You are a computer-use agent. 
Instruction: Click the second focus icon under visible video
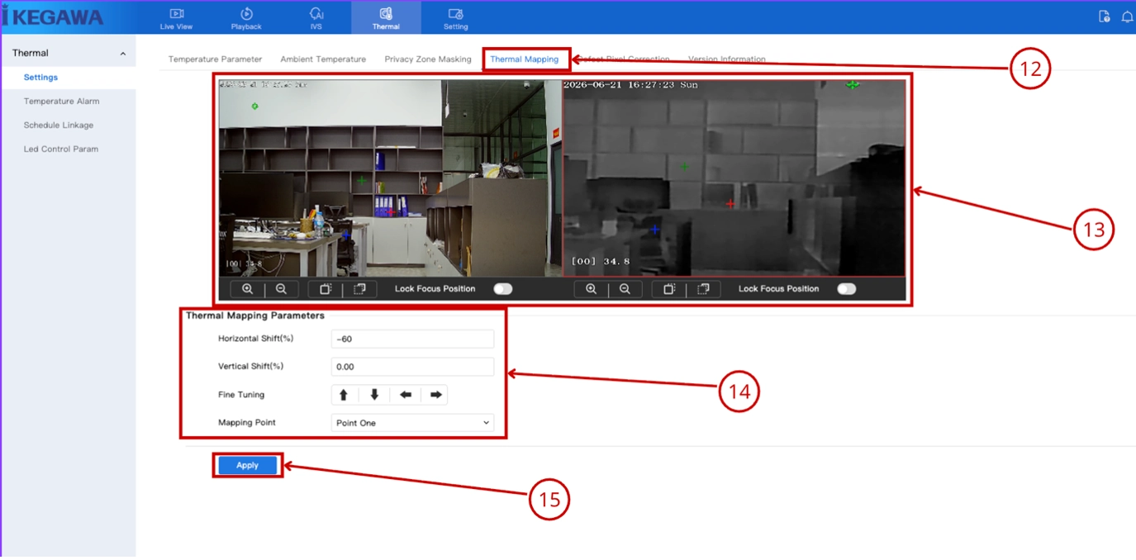click(359, 289)
